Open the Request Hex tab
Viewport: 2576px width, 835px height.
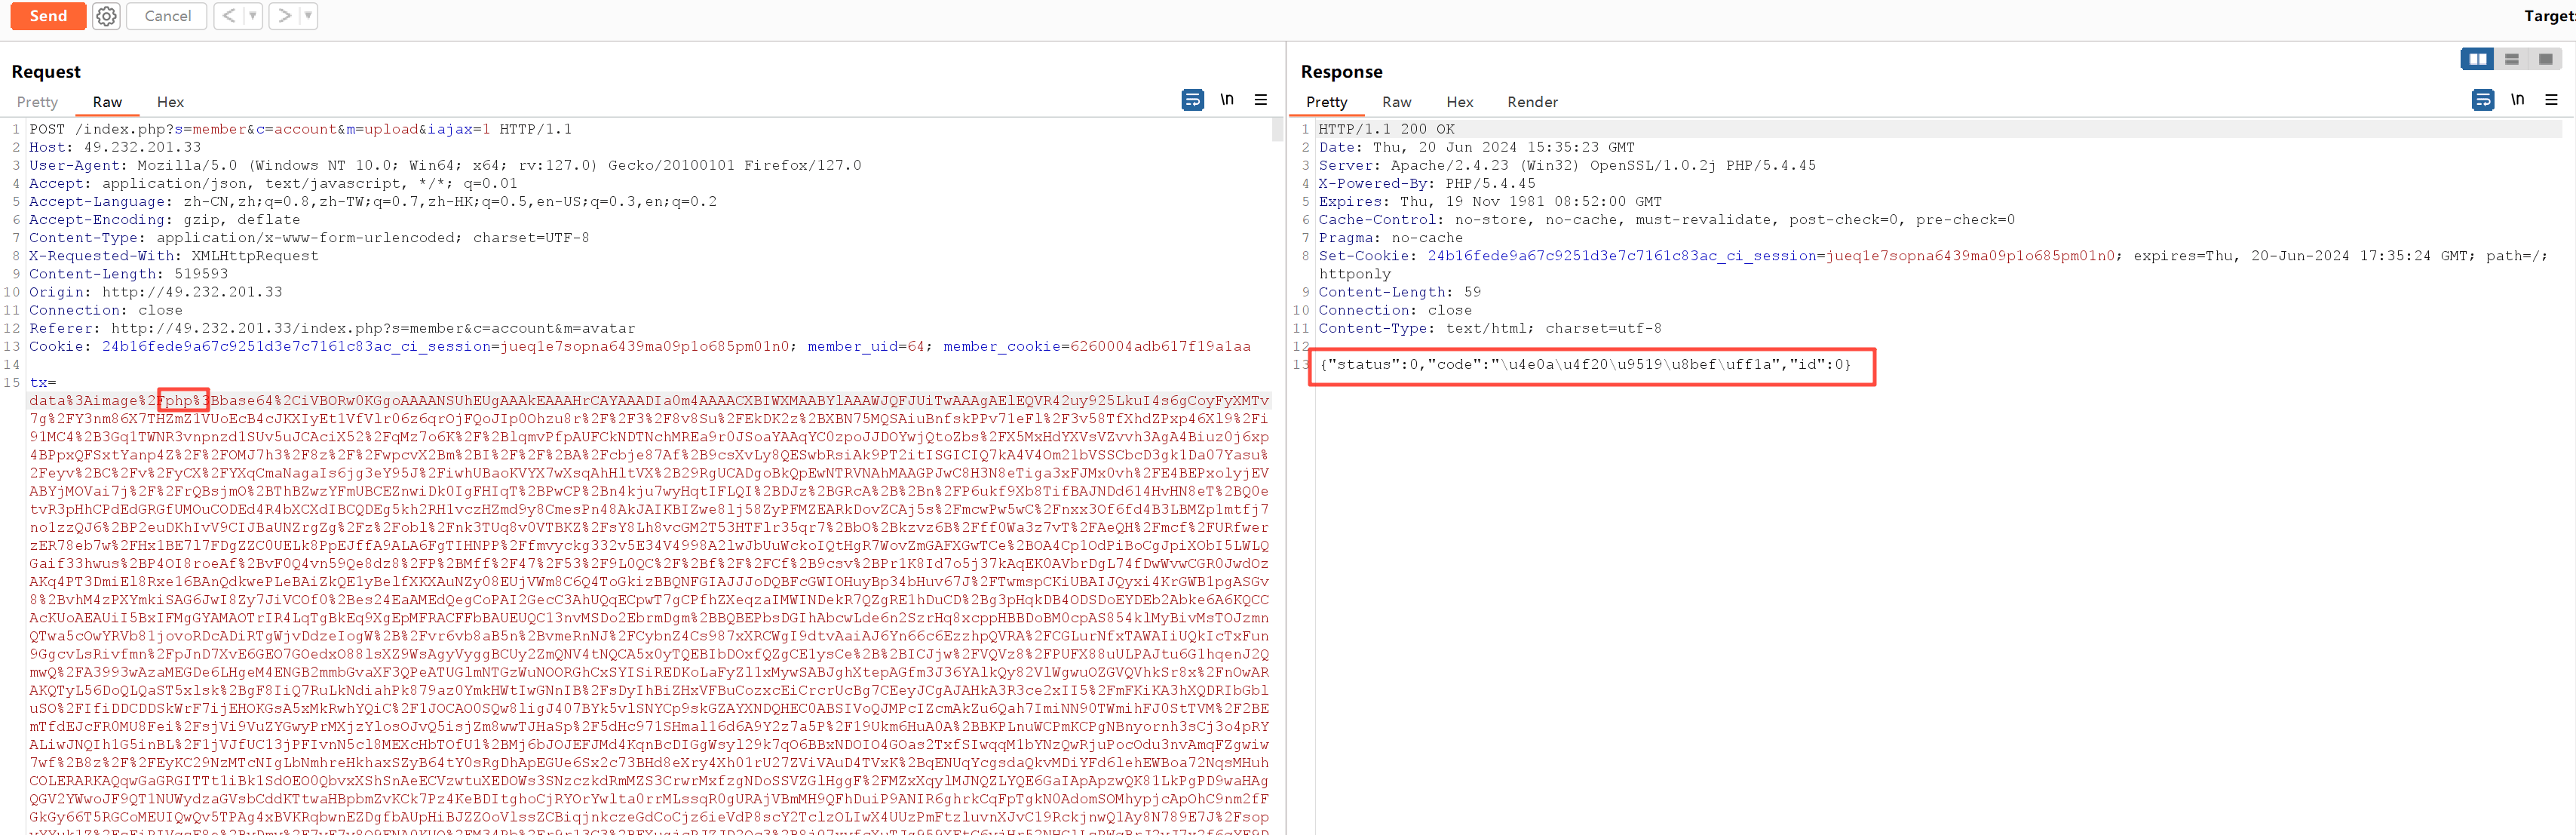click(x=170, y=102)
